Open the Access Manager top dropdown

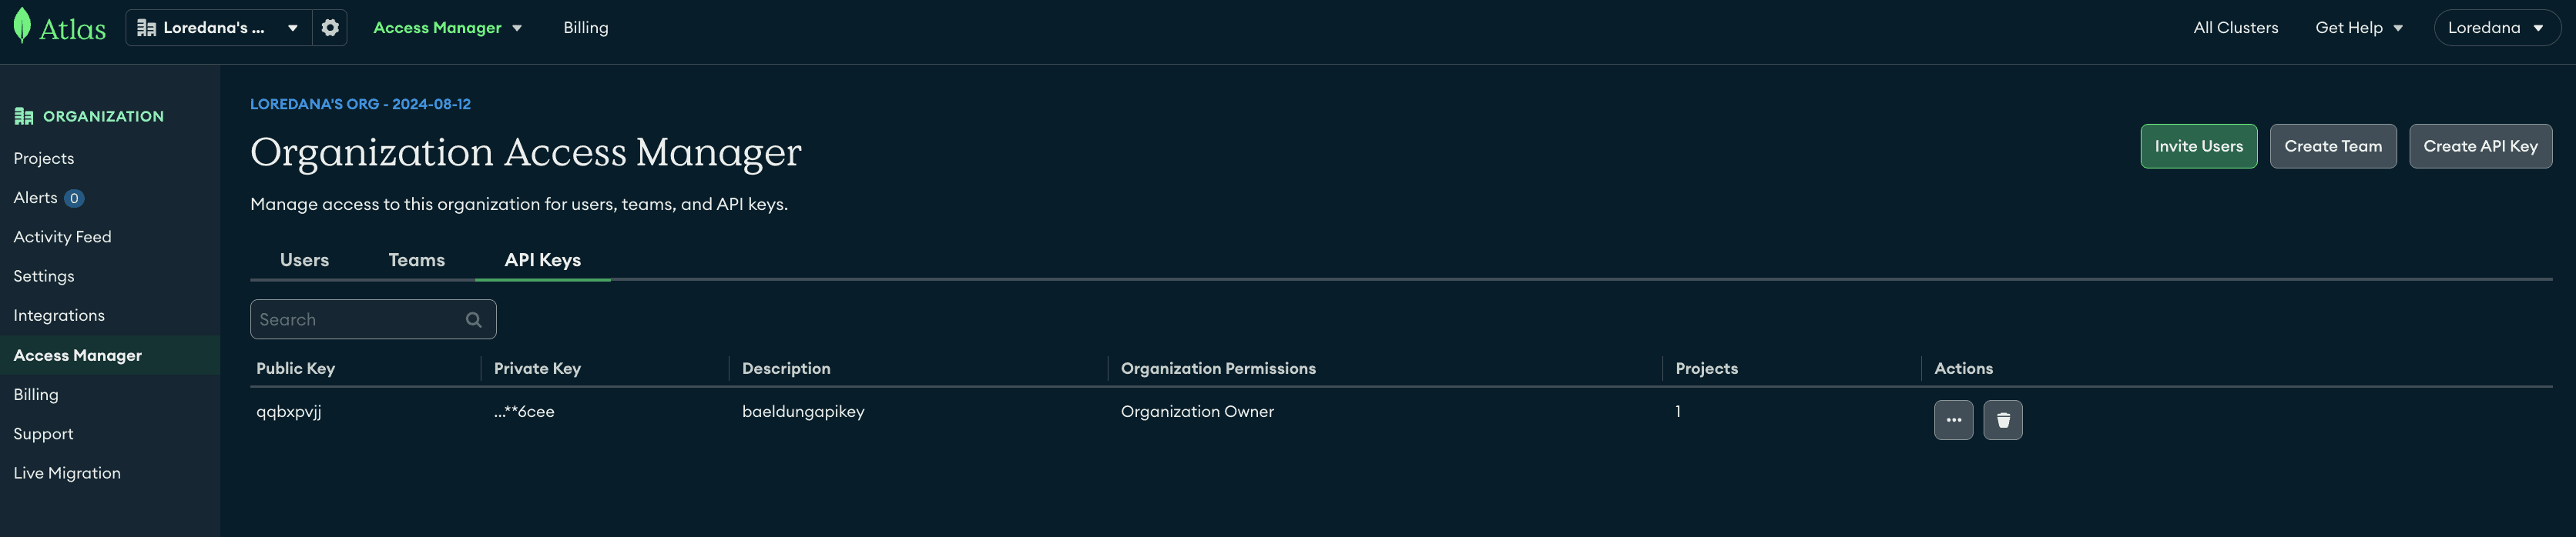(x=447, y=28)
